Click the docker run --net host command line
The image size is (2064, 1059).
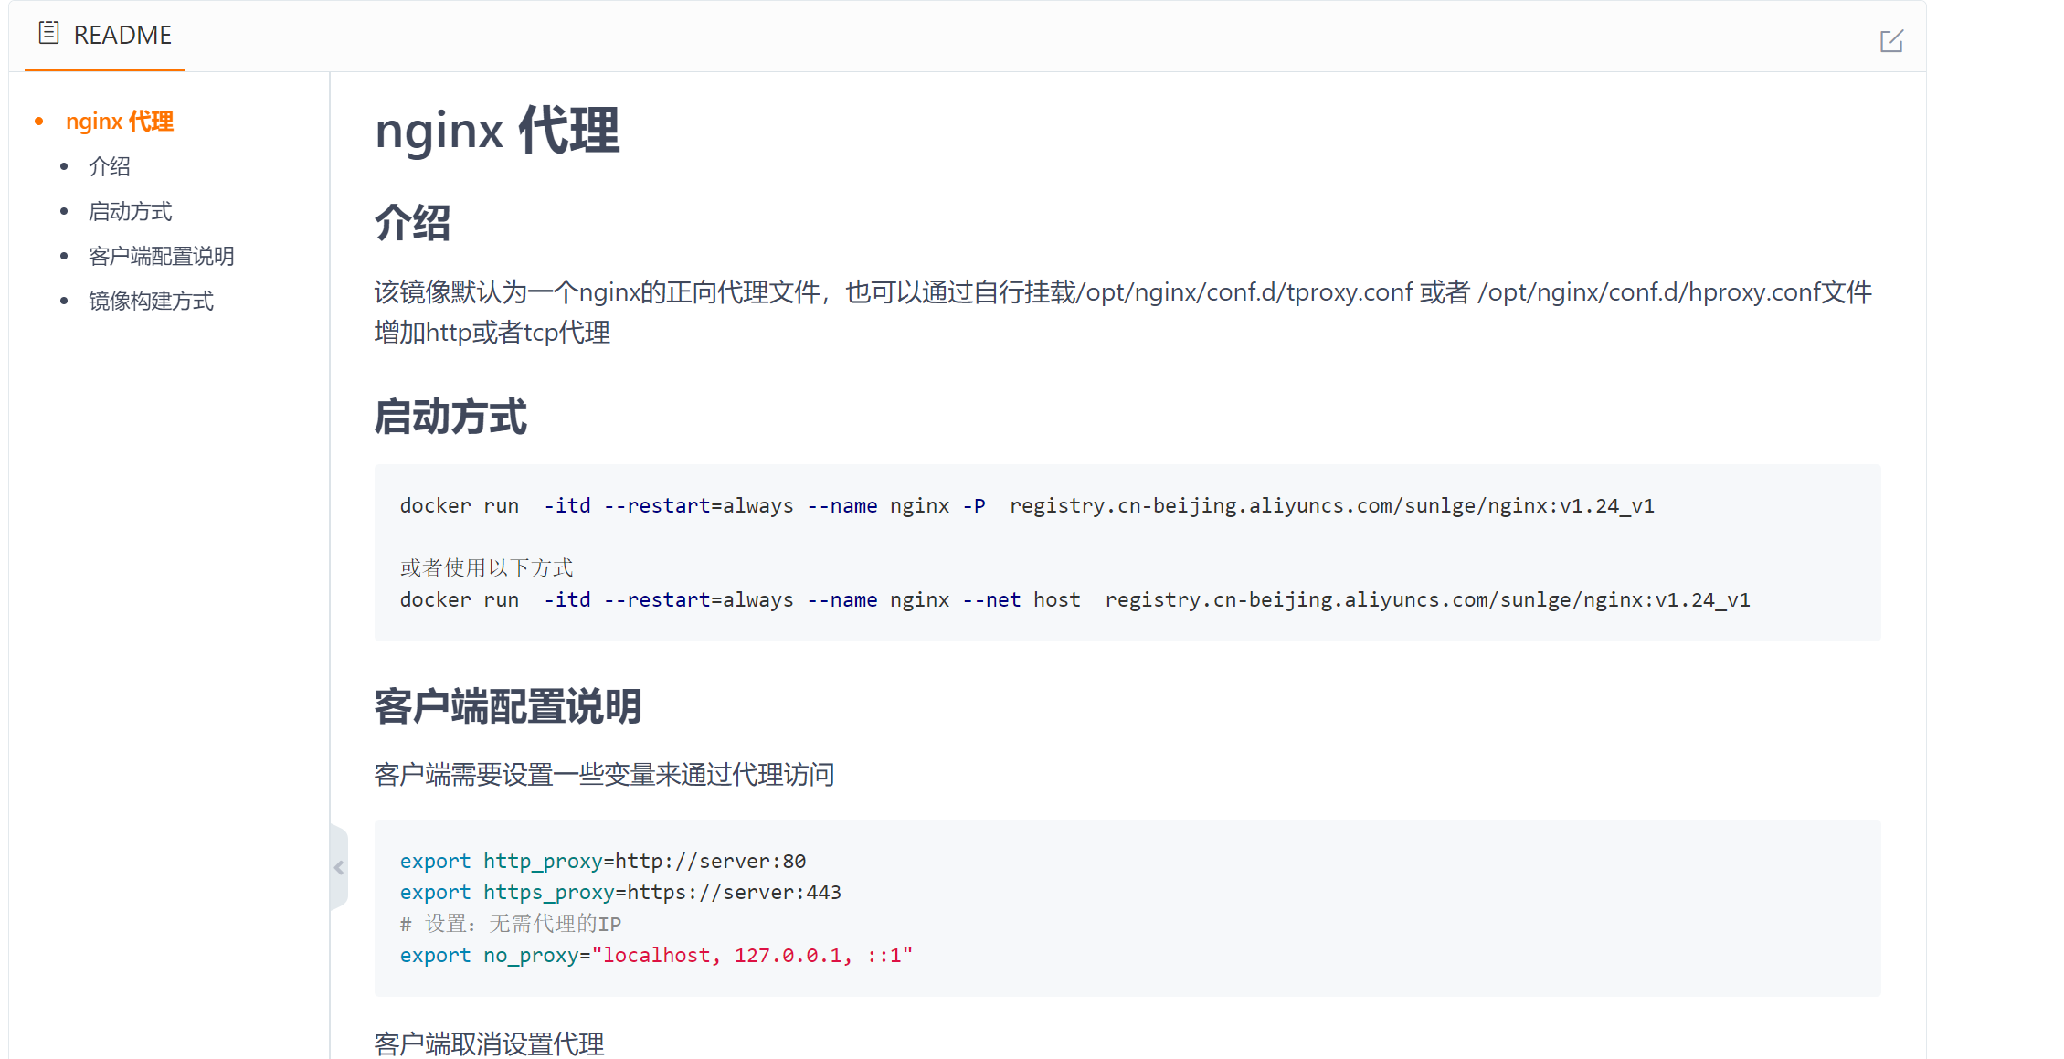click(1075, 599)
